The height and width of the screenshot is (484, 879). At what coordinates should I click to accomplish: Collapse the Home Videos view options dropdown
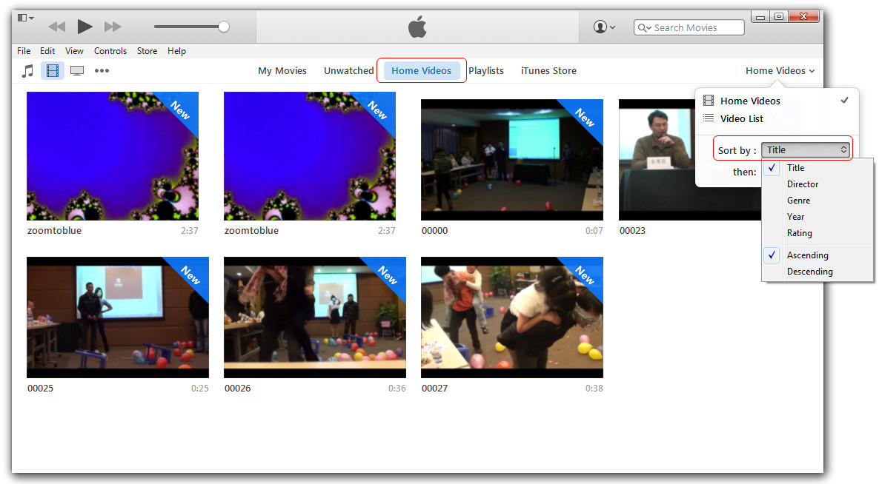(780, 70)
